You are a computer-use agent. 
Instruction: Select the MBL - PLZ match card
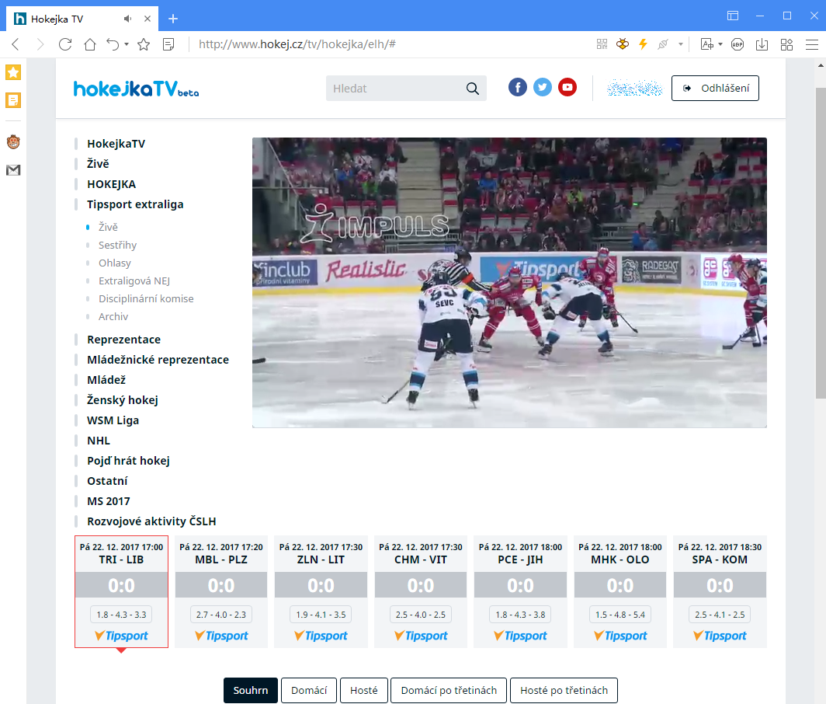click(x=221, y=591)
